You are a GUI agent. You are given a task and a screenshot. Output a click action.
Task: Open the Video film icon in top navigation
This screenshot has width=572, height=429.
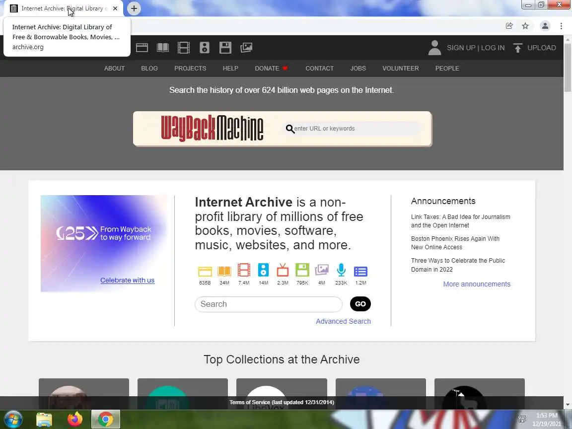click(184, 48)
